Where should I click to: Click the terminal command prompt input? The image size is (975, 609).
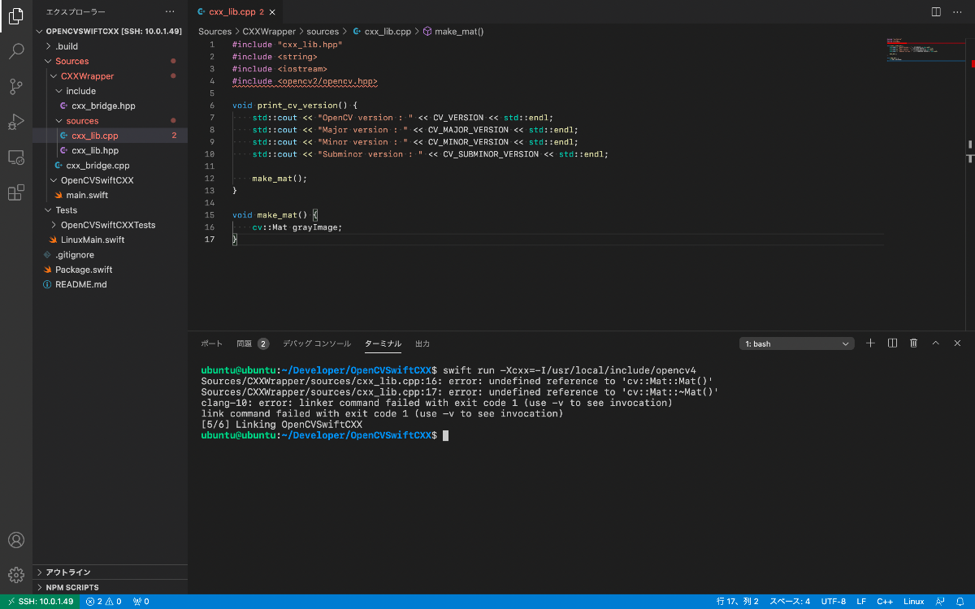click(445, 435)
